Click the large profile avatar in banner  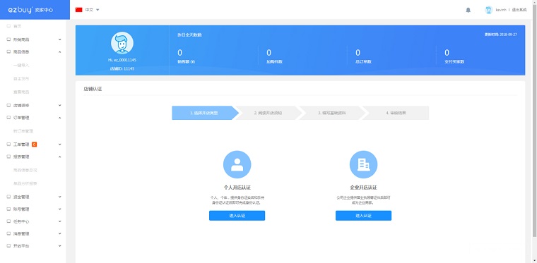click(122, 43)
